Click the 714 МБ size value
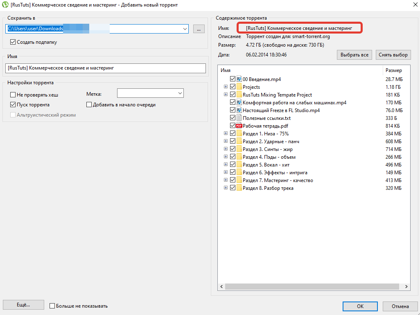Viewport: 420px width, 315px height. point(393,149)
